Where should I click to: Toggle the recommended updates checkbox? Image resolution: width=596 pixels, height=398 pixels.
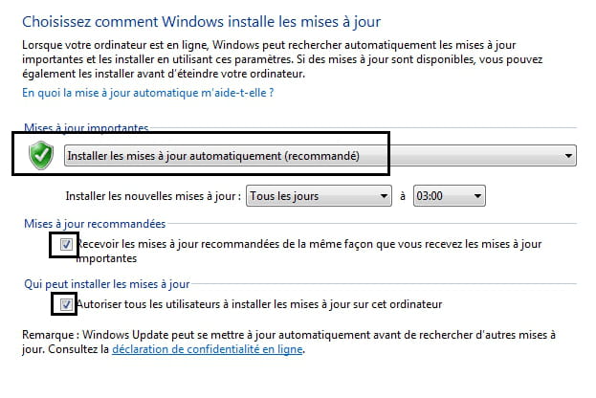66,244
